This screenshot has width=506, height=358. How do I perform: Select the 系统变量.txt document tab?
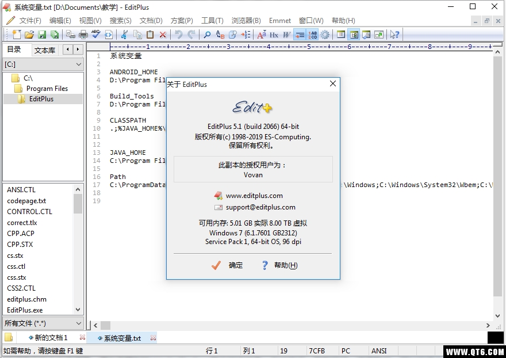122,338
